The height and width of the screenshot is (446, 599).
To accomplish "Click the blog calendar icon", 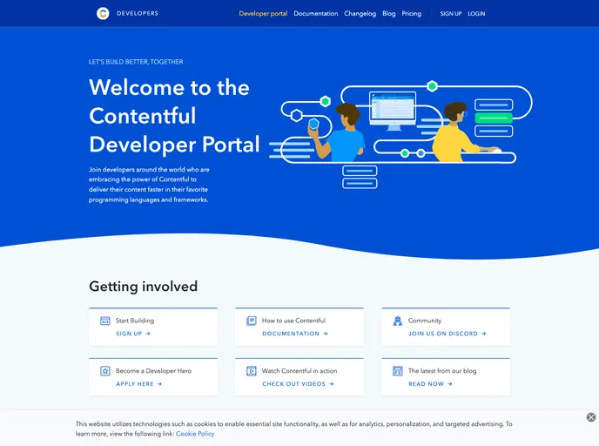I will click(x=398, y=371).
